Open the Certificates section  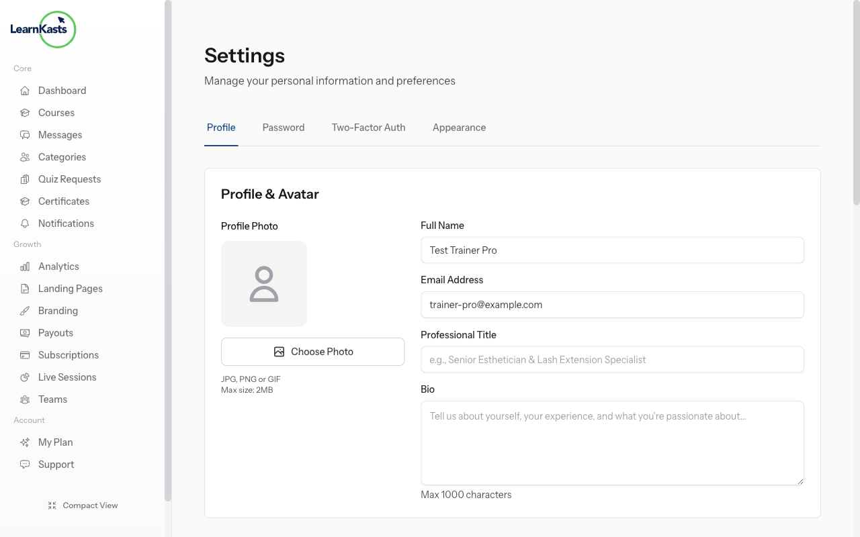click(x=63, y=201)
